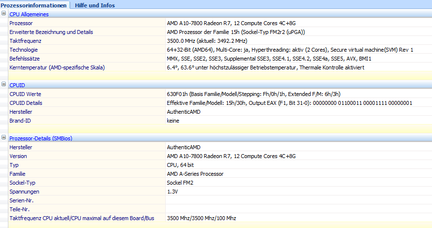Collapse the CPUID section
432x228 pixels.
coord(3,84)
